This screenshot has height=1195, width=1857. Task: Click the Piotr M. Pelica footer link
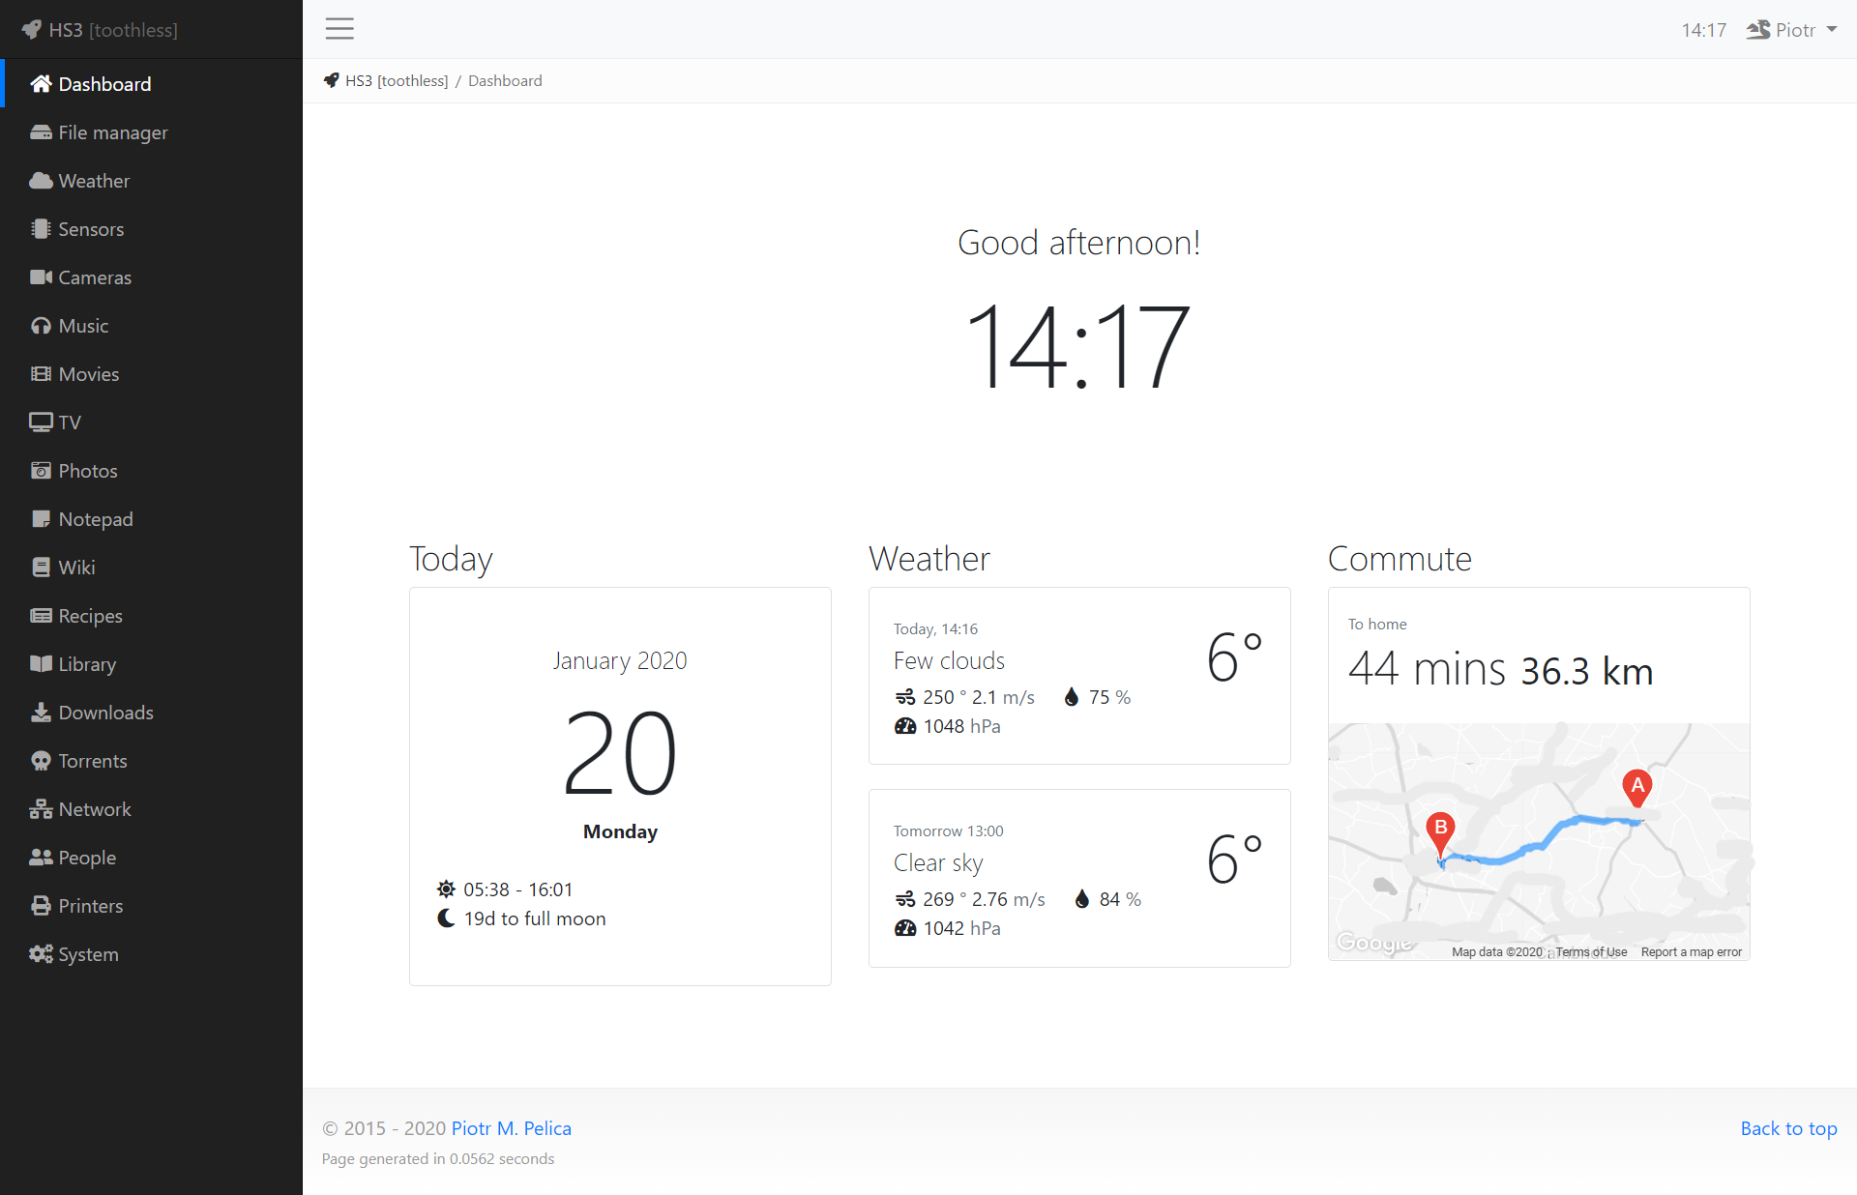tap(511, 1128)
